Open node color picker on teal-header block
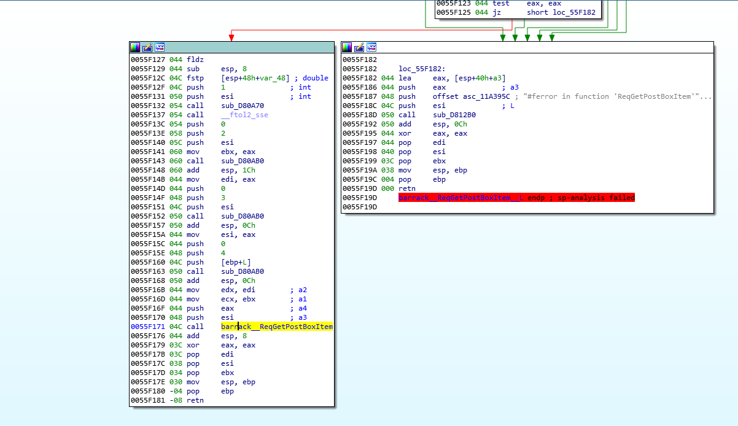The width and height of the screenshot is (738, 426). (x=135, y=47)
